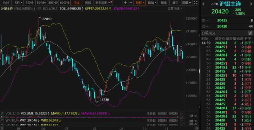Switch to 周线 weekly chart tab
This screenshot has width=254, height=130.
(88, 3)
